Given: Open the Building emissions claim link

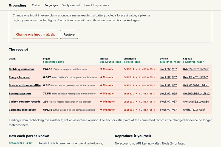Looking at the screenshot, I should (22, 69).
